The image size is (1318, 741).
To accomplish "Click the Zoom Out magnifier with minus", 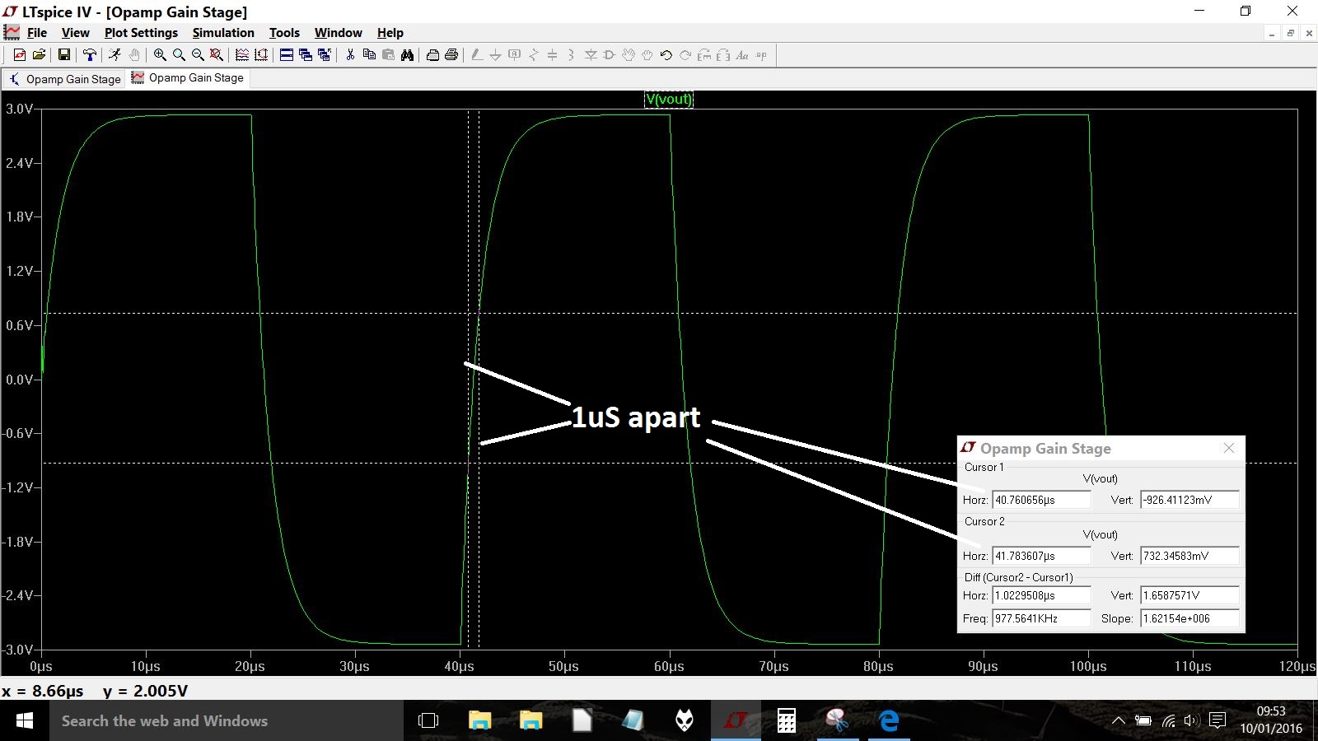I will coord(198,55).
